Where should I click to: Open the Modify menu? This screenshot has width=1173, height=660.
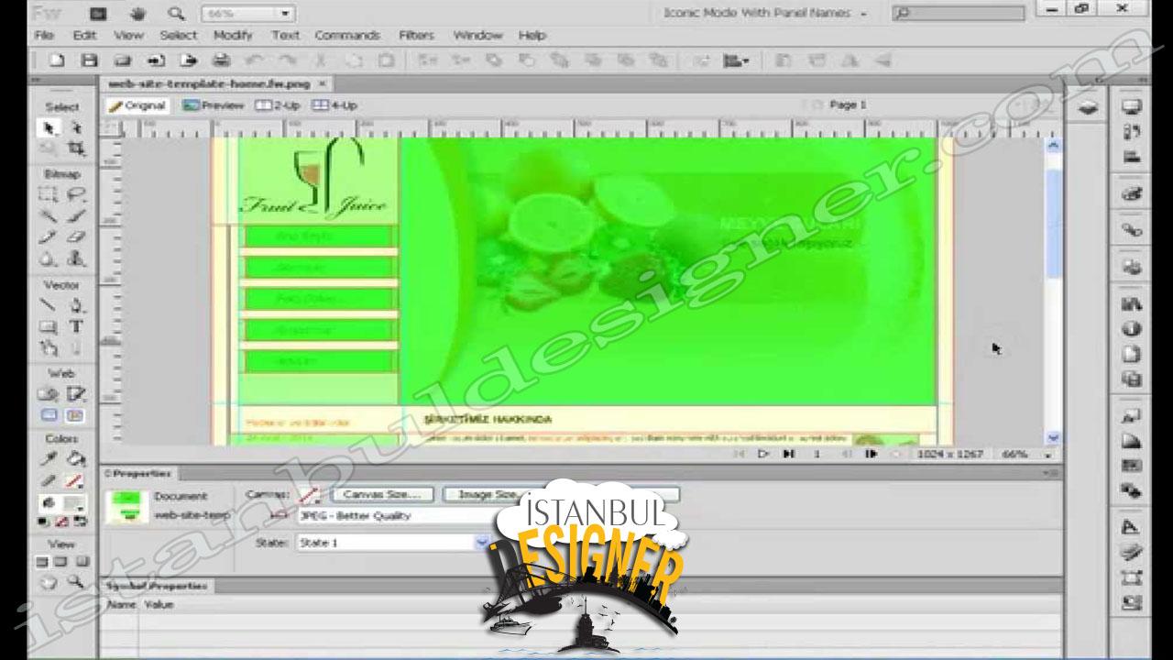(233, 35)
